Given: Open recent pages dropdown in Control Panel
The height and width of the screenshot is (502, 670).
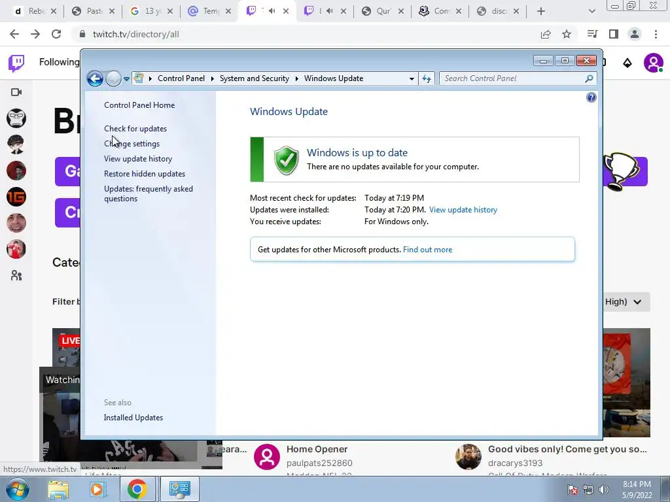Looking at the screenshot, I should pos(126,79).
